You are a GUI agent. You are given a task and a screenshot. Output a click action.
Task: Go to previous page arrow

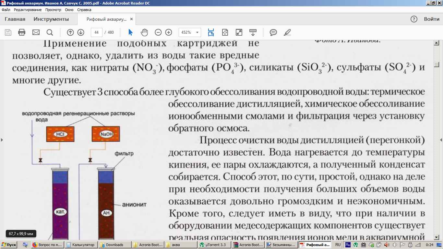coord(70,32)
